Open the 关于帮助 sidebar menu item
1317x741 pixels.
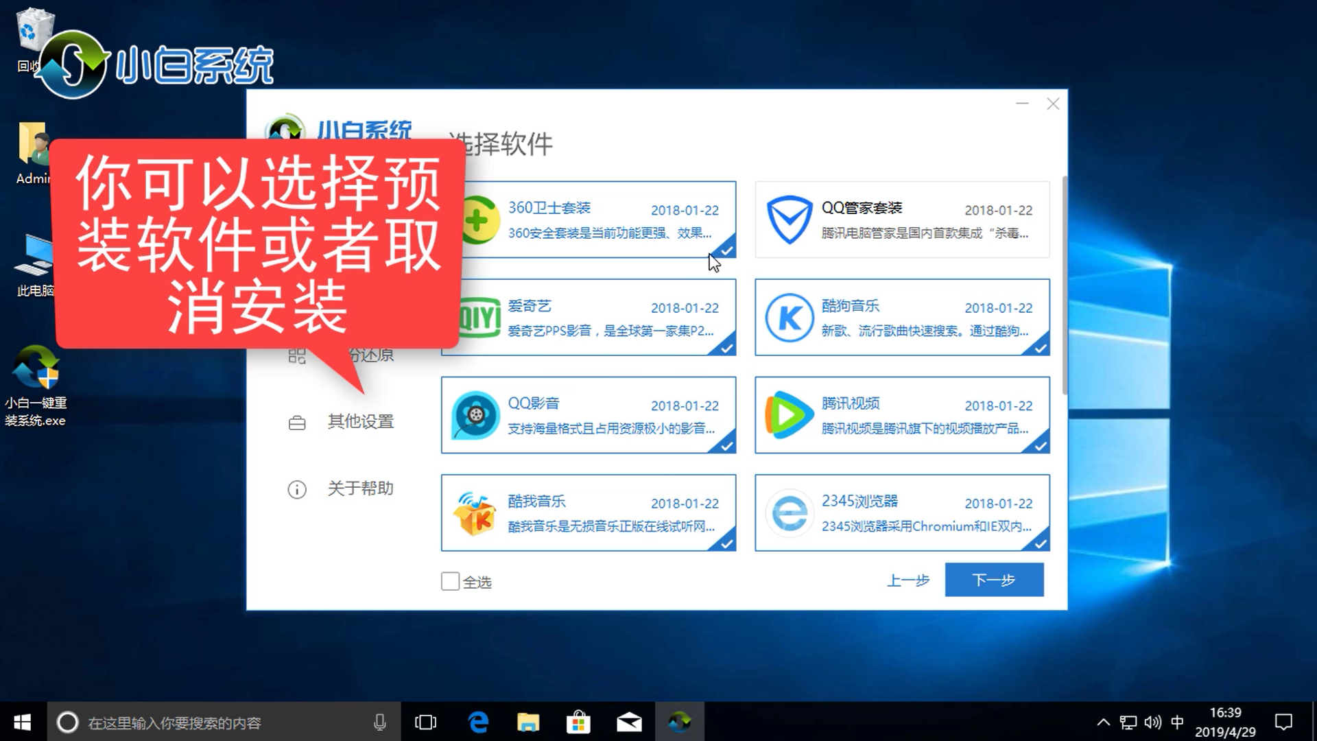pos(342,489)
